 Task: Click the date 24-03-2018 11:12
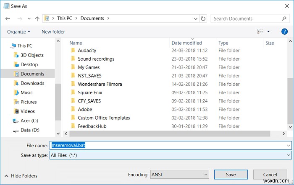click(189, 51)
